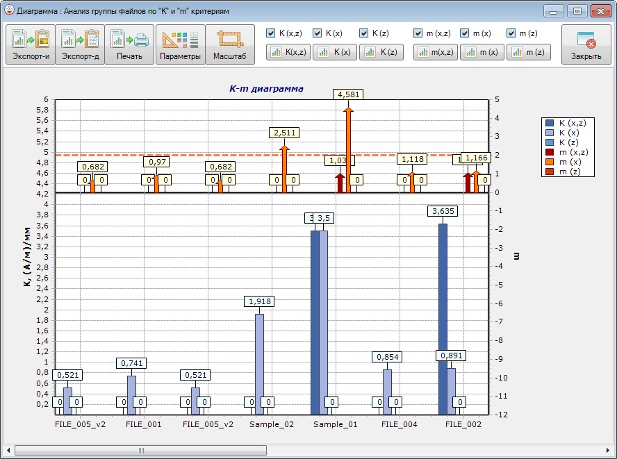The image size is (617, 459).
Task: Toggle the m (x,z) checkbox
Action: click(x=418, y=33)
